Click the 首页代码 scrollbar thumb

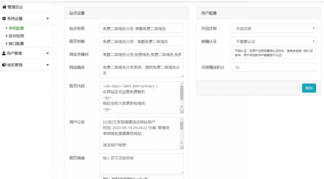[x=182, y=93]
